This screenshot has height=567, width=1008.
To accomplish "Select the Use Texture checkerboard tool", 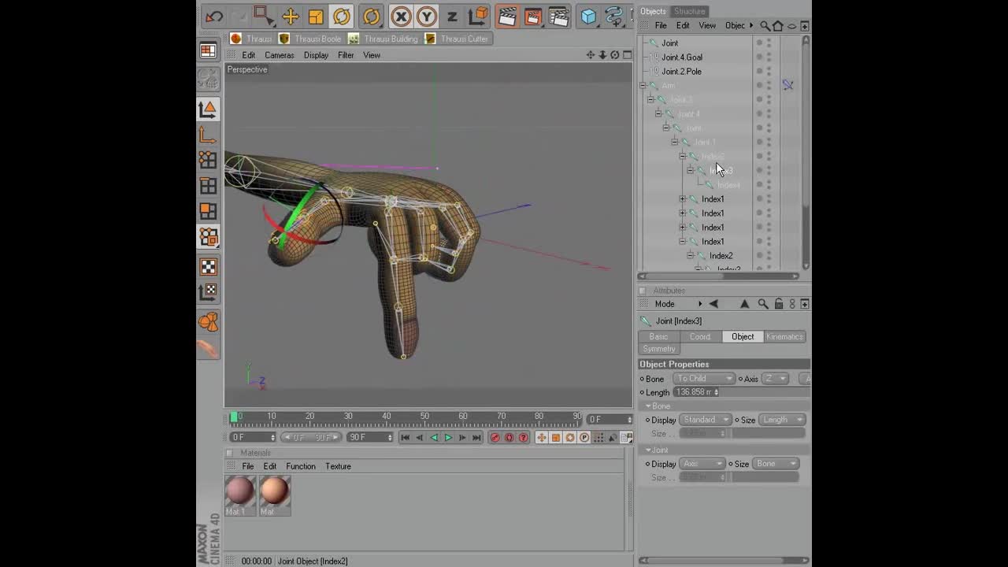I will tap(208, 267).
